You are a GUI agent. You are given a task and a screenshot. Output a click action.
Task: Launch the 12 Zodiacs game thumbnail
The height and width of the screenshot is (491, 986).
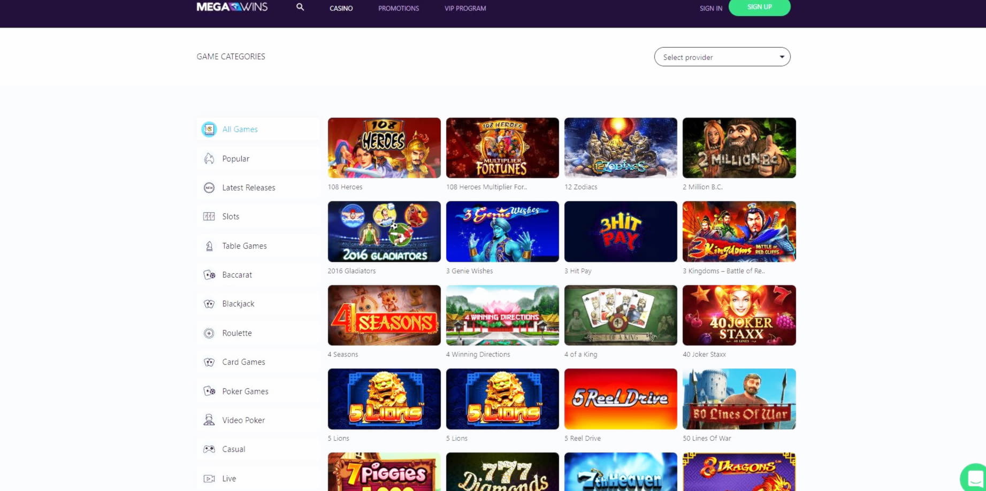621,148
